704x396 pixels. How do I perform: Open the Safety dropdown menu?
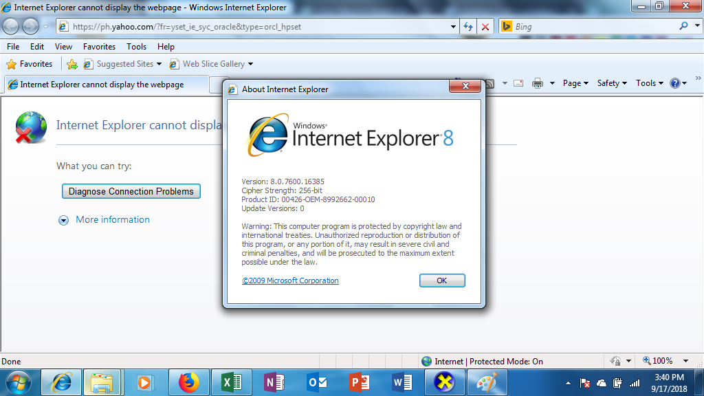(611, 82)
